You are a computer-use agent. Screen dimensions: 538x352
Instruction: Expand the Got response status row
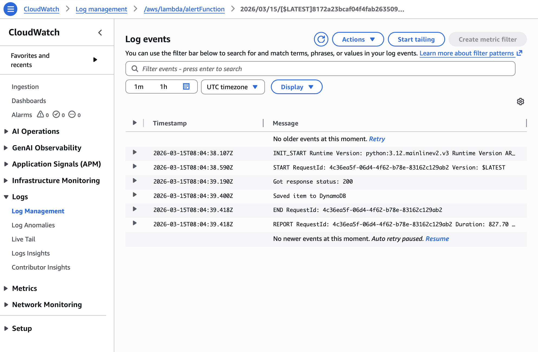(135, 181)
